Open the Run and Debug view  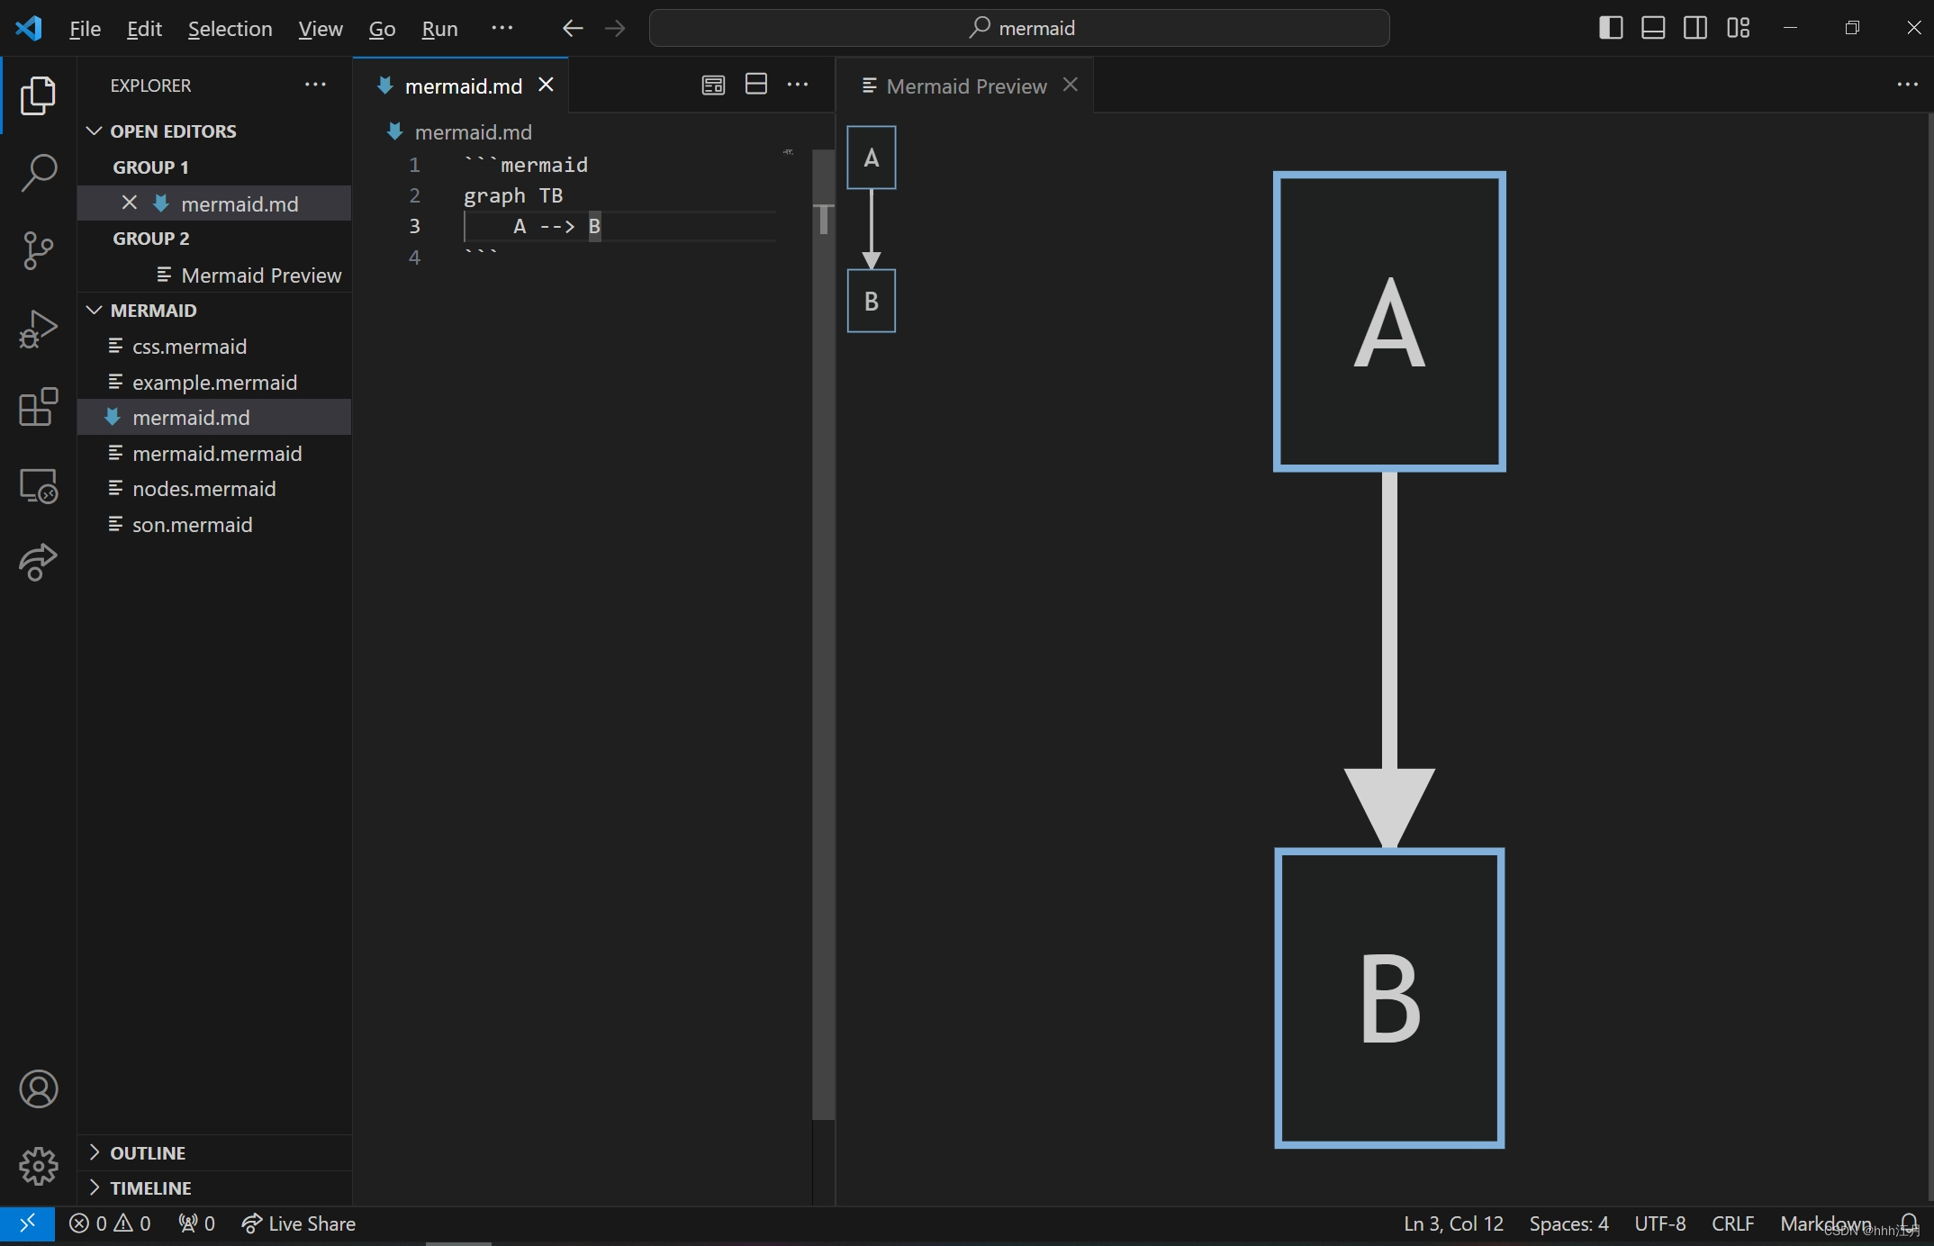38,329
